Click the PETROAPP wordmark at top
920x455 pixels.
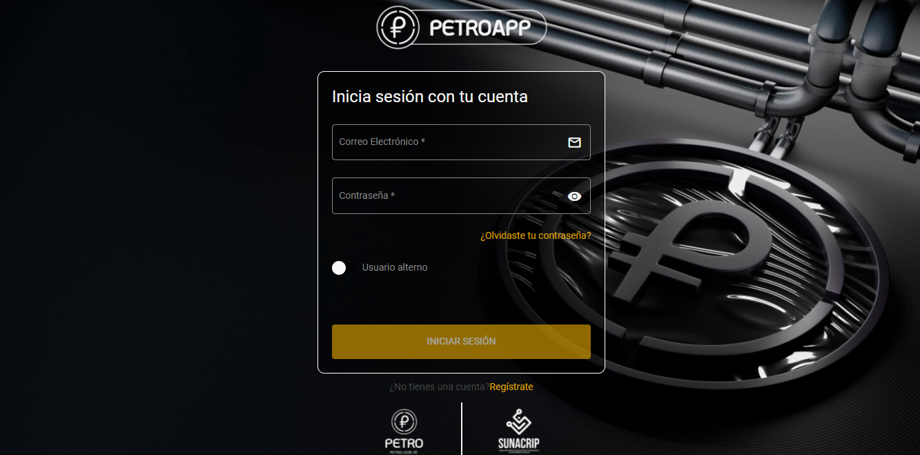[x=480, y=28]
